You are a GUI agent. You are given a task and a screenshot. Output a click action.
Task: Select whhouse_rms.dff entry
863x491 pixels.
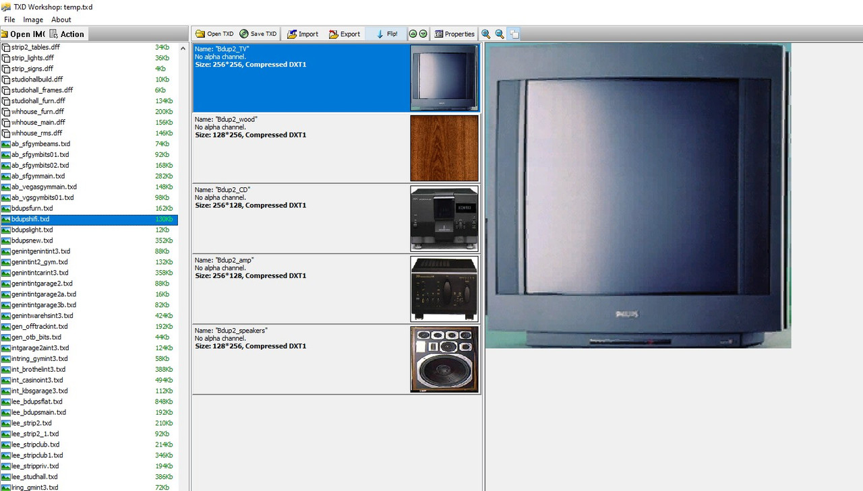89,133
